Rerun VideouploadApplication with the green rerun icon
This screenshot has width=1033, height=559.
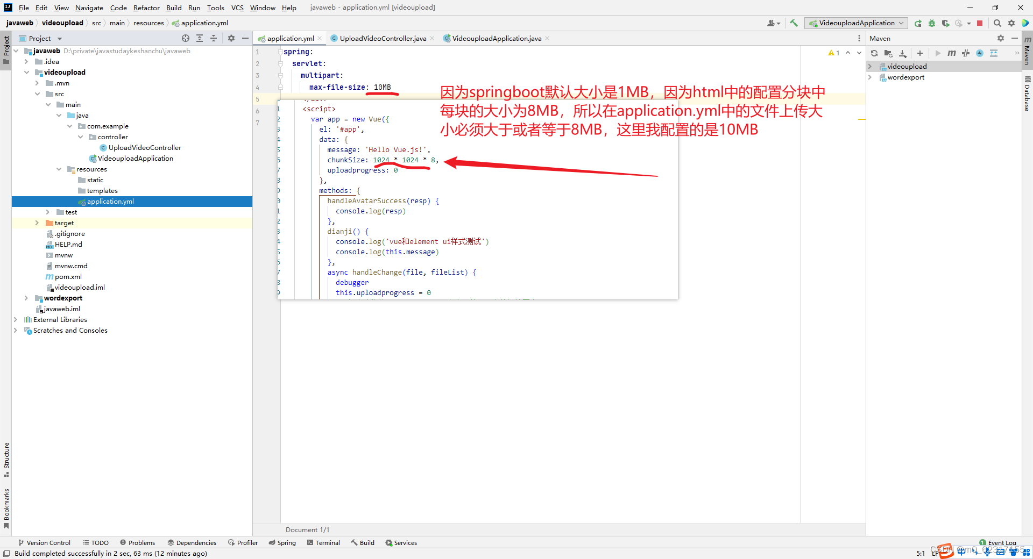pos(918,23)
